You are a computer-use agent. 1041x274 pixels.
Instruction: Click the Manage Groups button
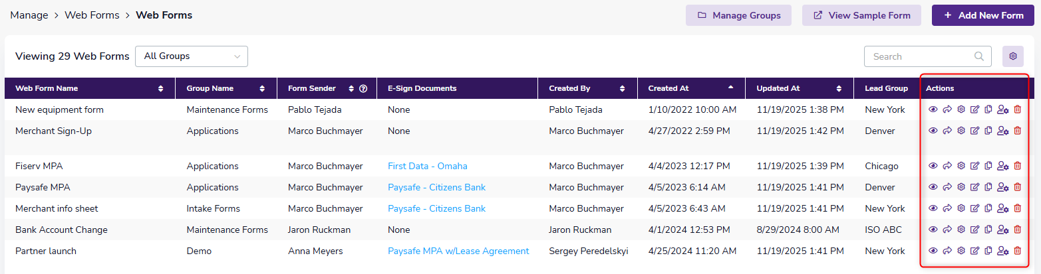coord(738,15)
